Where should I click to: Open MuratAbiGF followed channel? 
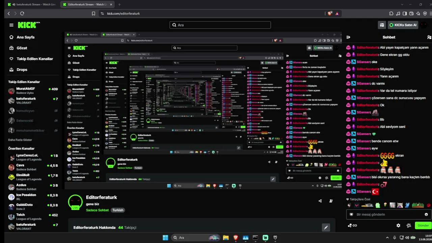(x=33, y=90)
